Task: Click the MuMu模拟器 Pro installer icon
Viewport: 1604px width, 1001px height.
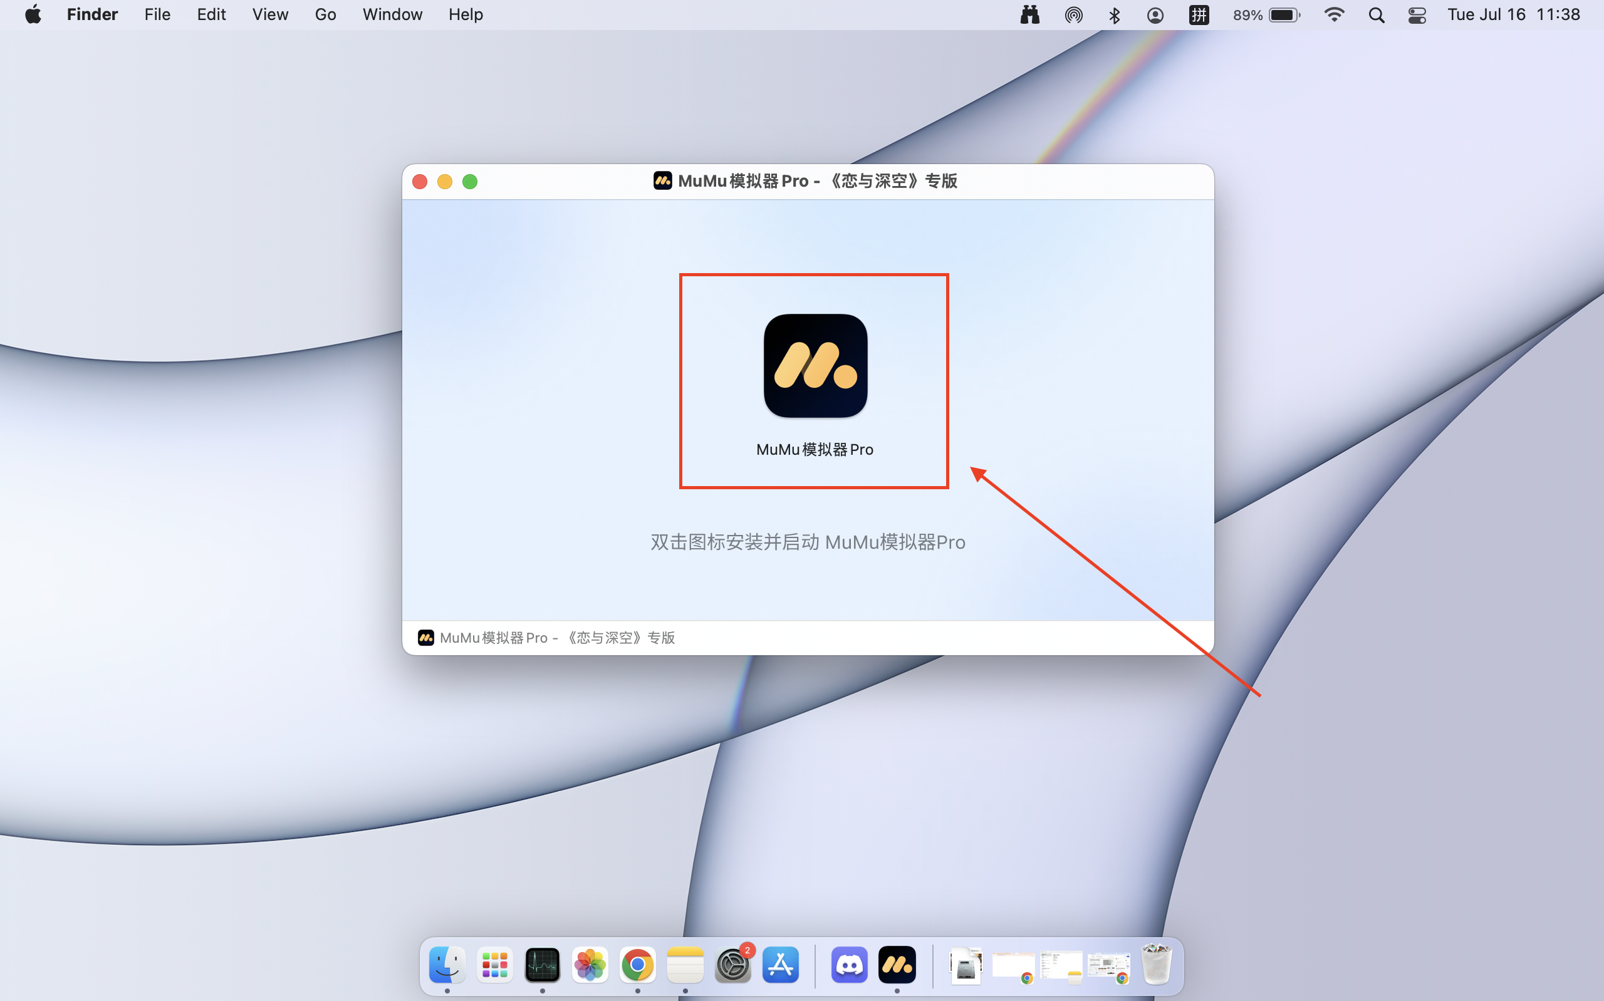Action: 815,366
